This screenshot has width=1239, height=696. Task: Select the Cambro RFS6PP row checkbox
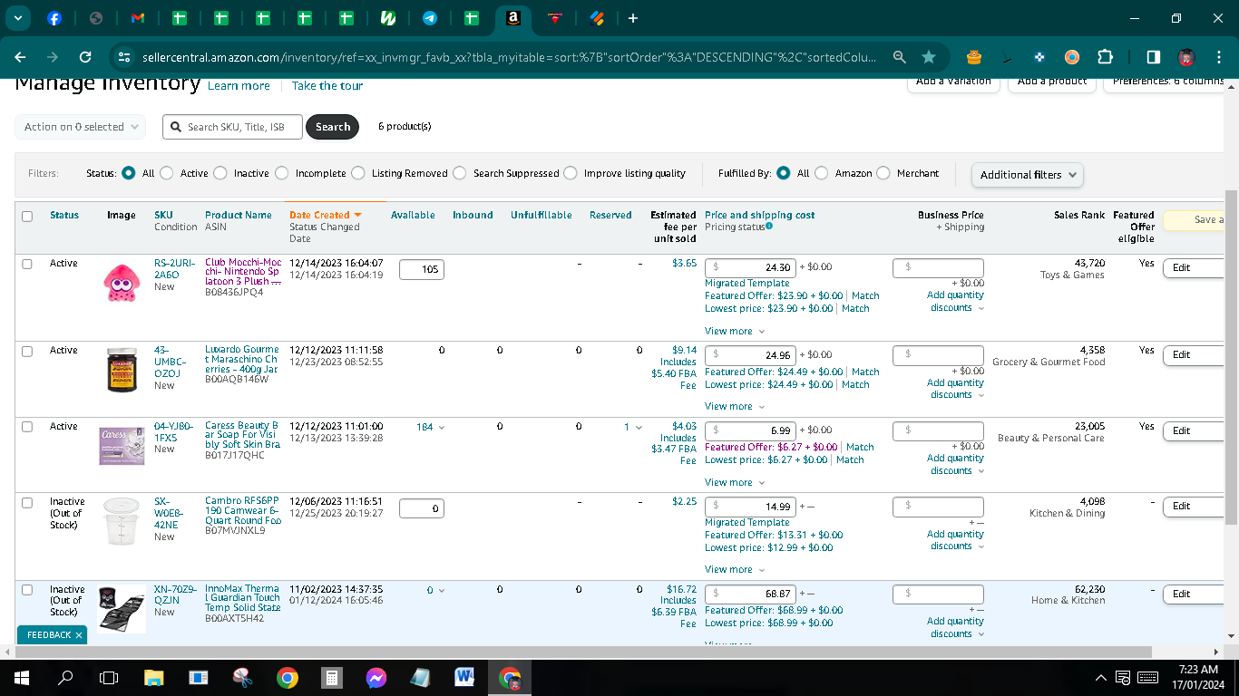(27, 502)
